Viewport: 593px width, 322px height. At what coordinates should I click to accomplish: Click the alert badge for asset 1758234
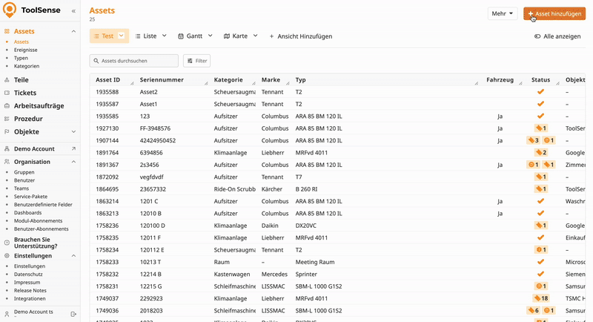[x=541, y=250]
